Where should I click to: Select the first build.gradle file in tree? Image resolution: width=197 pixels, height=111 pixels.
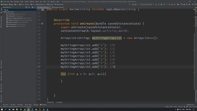pos(16,14)
